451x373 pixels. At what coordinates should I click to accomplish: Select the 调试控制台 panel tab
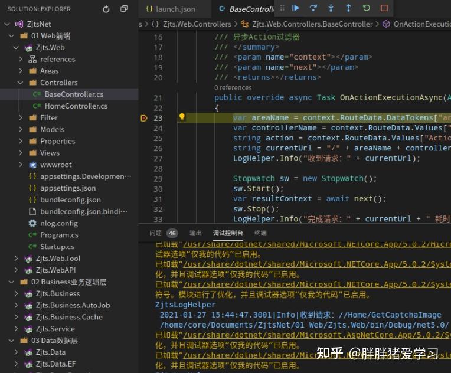pyautogui.click(x=228, y=233)
